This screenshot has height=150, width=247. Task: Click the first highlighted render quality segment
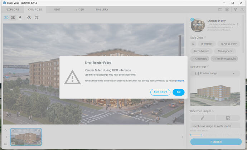coord(196,135)
